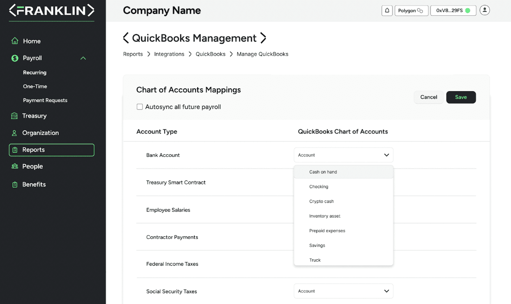This screenshot has height=304, width=511.
Task: Click the left angle bracket before QuickBooks Management
Action: tap(126, 38)
